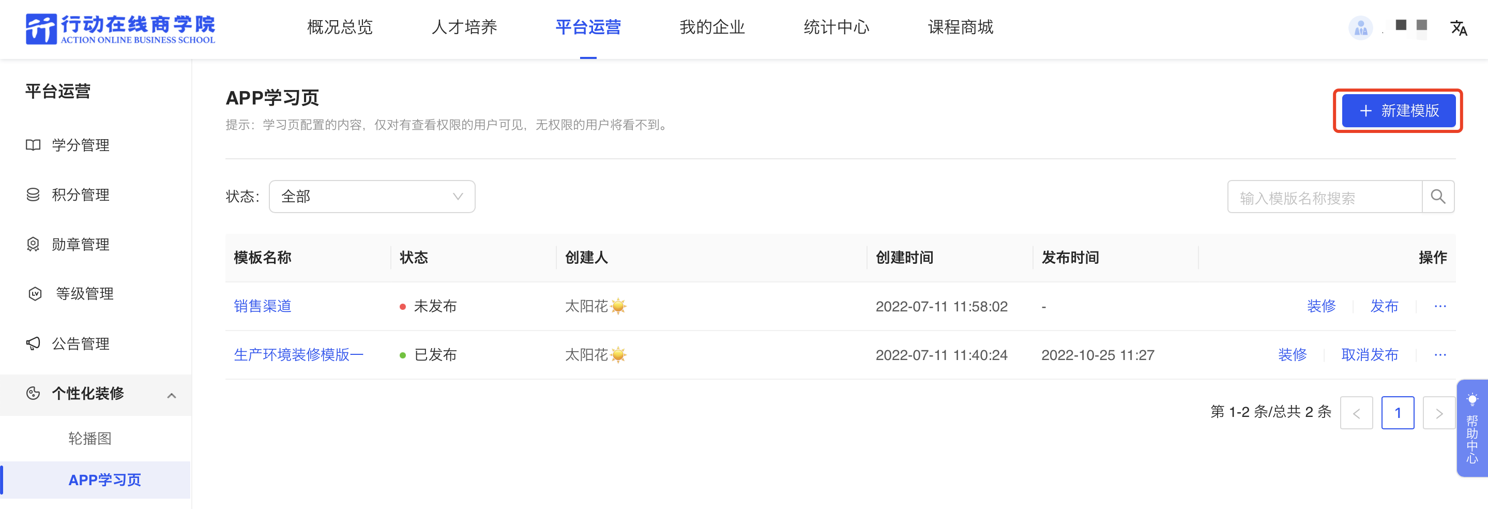Screen dimensions: 1488x509
Task: Click the Action Online Business School logo
Action: tap(120, 29)
